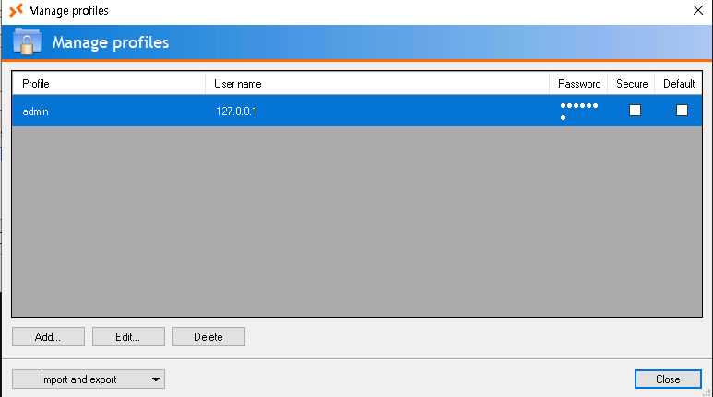Screen dimensions: 713x397
Task: Delete the selected profile
Action: (x=208, y=337)
